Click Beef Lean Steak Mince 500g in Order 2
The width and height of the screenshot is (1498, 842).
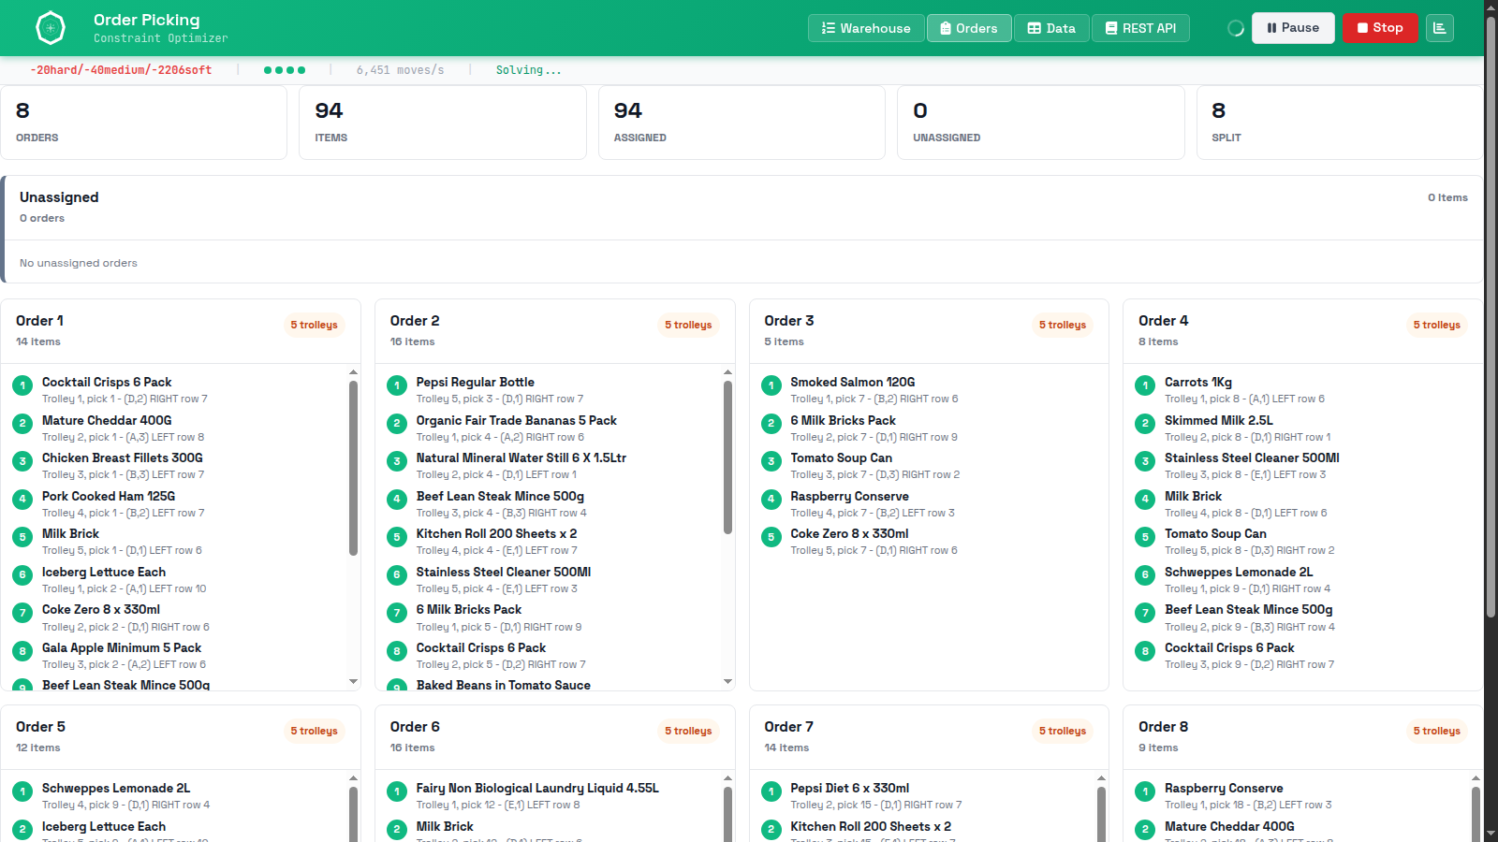point(500,496)
